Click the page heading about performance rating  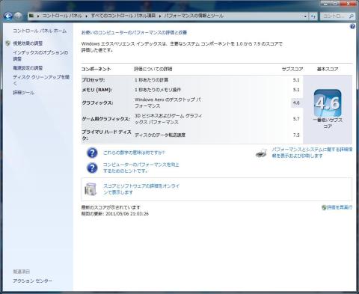pos(134,32)
